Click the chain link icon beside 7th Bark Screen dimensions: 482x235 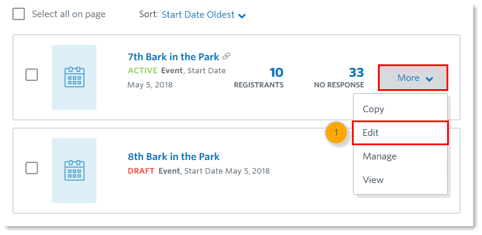pyautogui.click(x=227, y=56)
